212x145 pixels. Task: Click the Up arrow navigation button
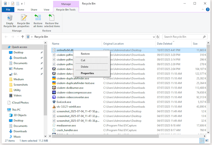click(23, 37)
